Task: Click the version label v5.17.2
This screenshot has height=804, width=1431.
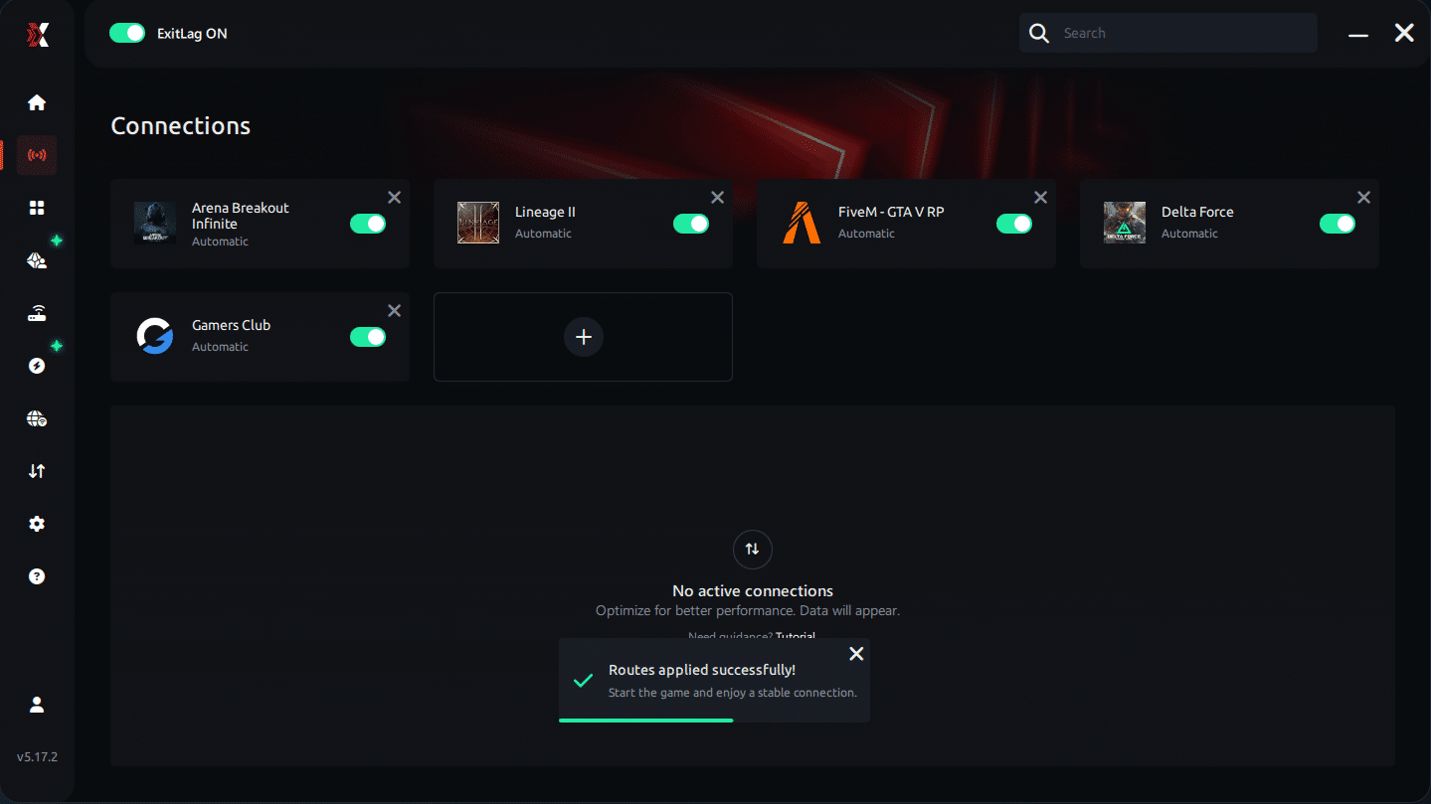Action: pos(37,757)
